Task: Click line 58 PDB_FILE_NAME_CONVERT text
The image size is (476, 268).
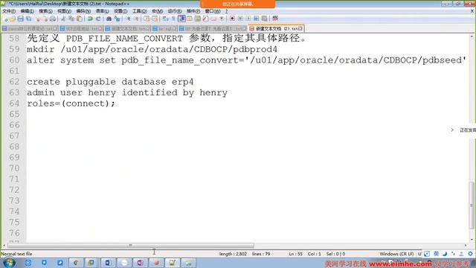Action: coord(124,39)
